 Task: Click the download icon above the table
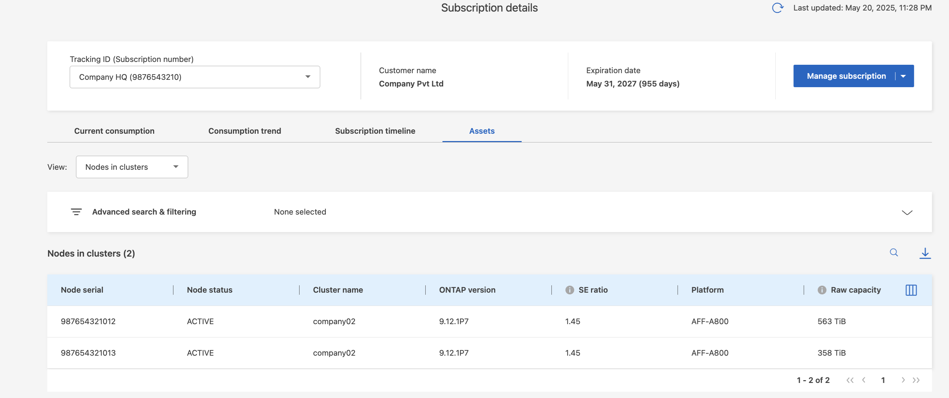point(925,253)
